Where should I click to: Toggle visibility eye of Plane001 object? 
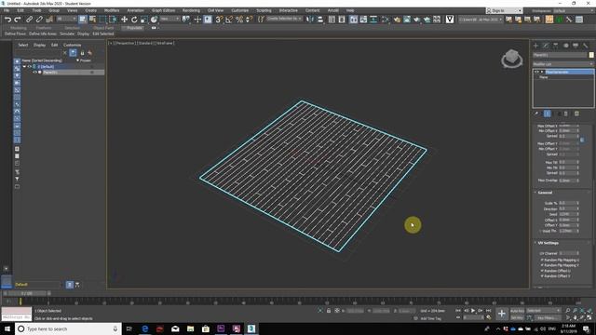tap(34, 72)
